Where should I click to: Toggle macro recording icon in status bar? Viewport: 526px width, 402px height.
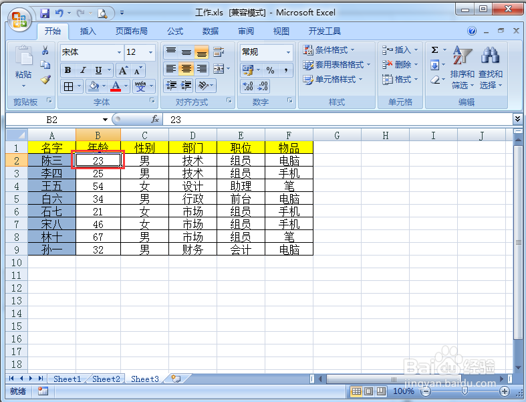click(43, 391)
